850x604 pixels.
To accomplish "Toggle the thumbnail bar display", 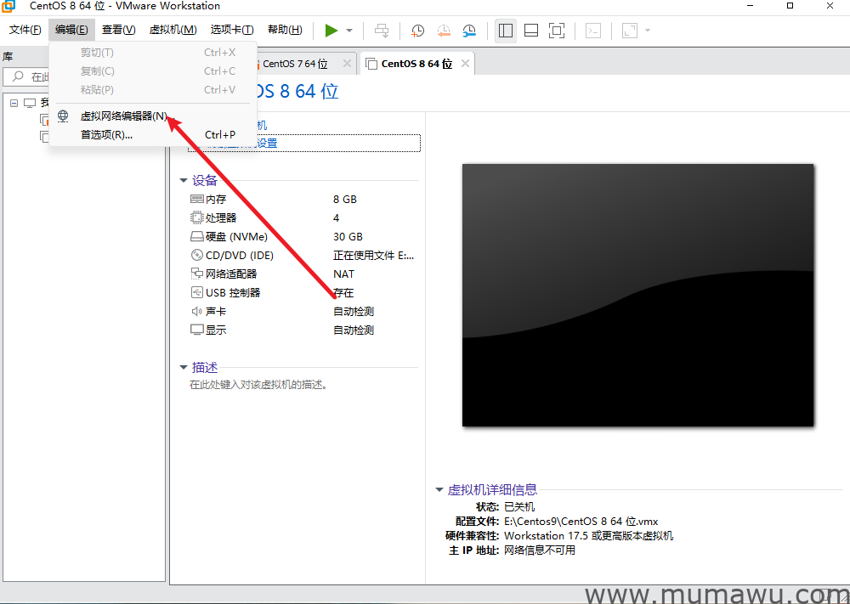I will click(x=531, y=31).
